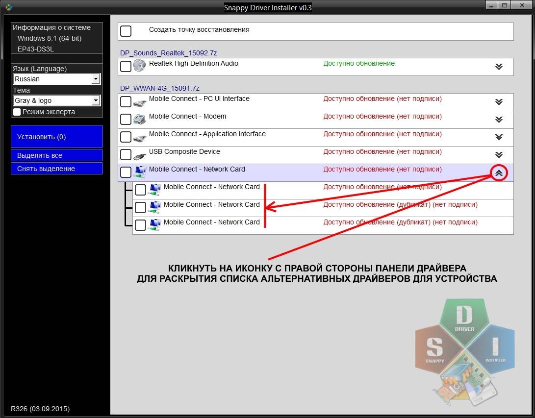Check Mobile Connect - Application Interface driver

tap(126, 137)
